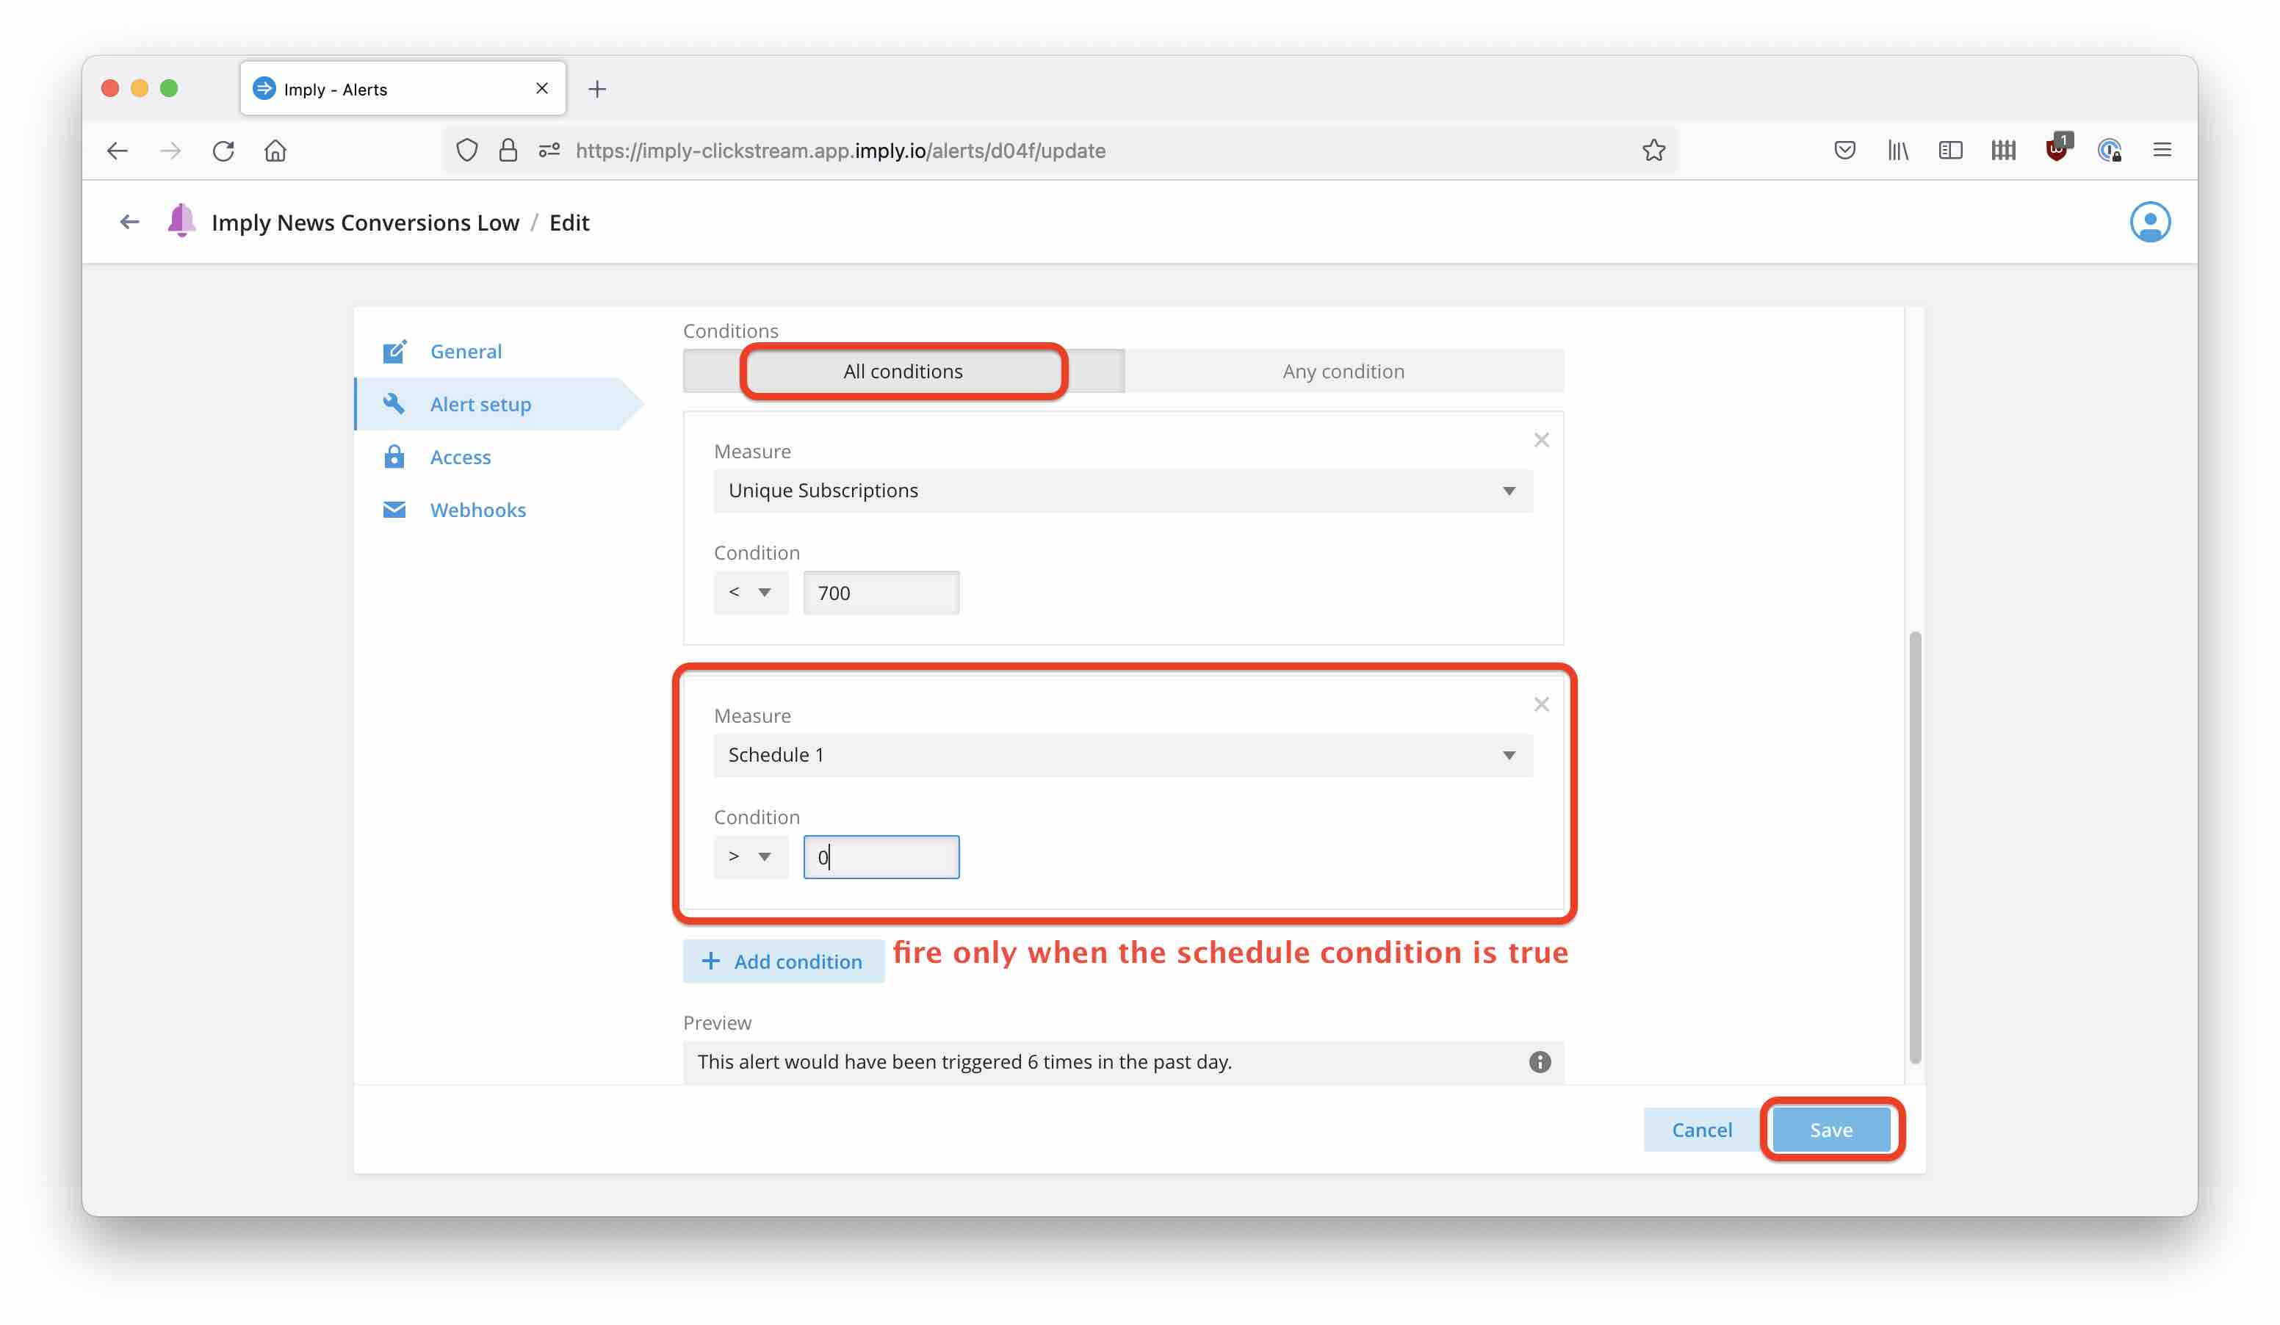The height and width of the screenshot is (1325, 2280).
Task: Switch to Any condition mode
Action: point(1343,372)
